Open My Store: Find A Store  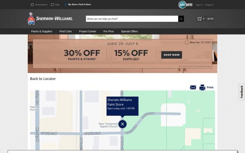[79, 5]
